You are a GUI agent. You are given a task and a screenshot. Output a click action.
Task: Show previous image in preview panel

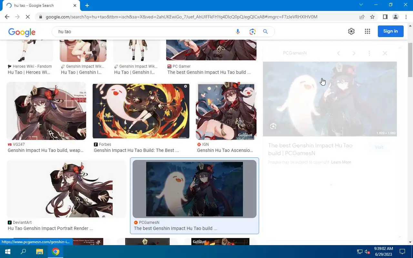[x=338, y=53]
